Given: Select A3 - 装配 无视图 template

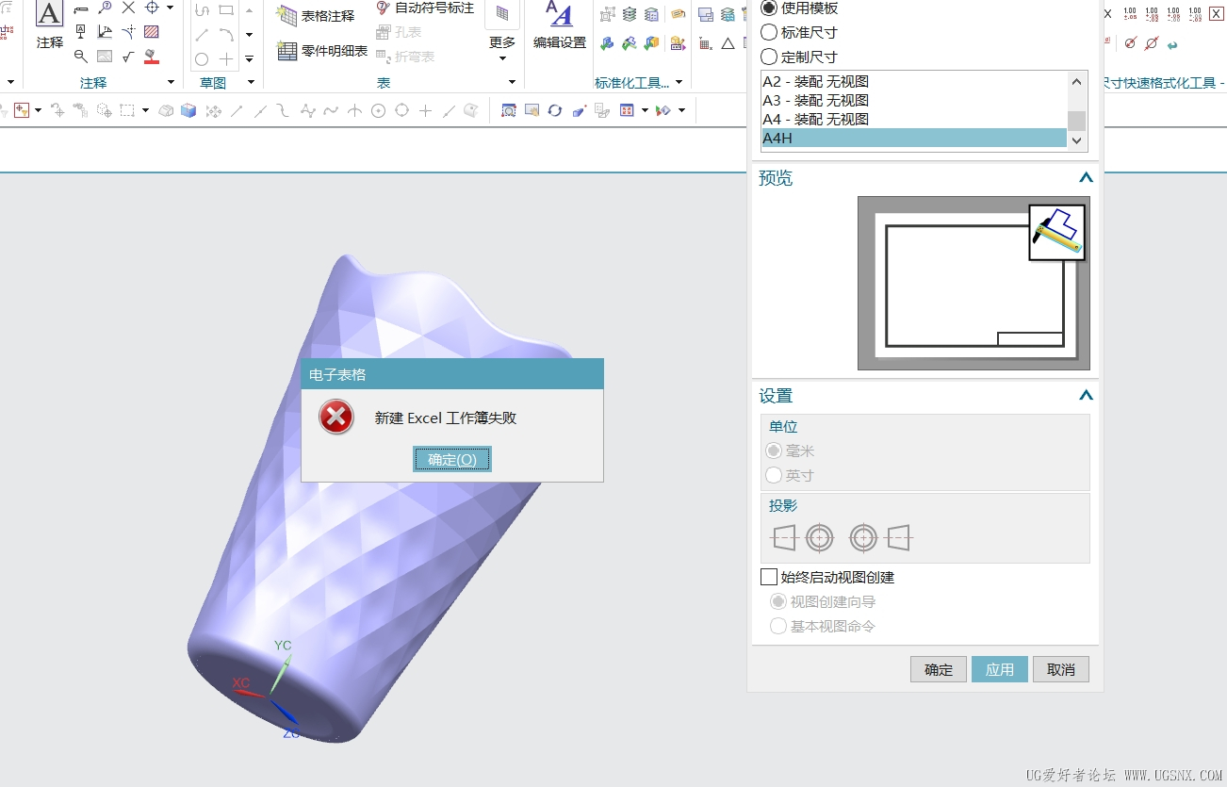Looking at the screenshot, I should click(815, 101).
